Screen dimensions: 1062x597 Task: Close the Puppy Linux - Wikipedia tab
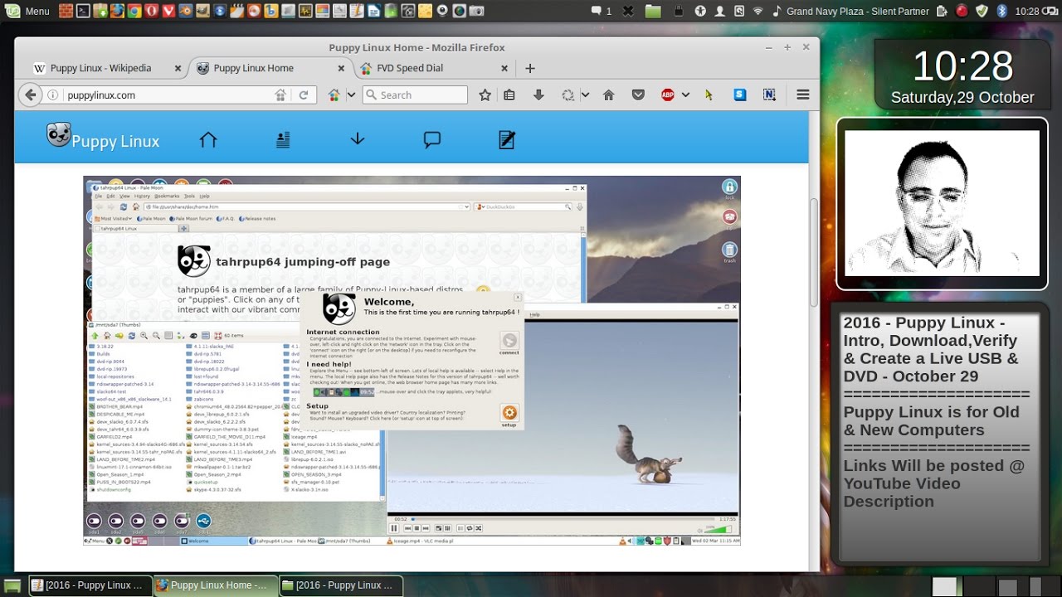[178, 68]
